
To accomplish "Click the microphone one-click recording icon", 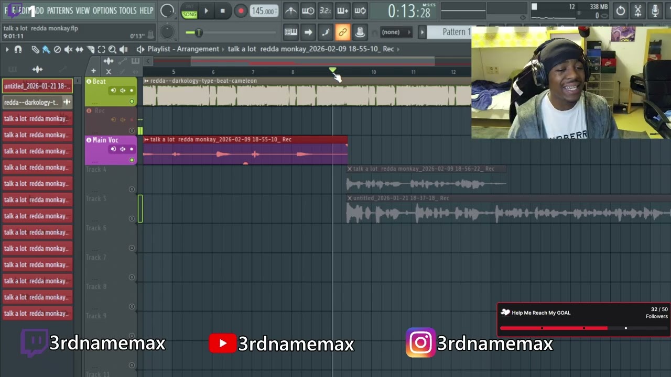I will point(655,10).
